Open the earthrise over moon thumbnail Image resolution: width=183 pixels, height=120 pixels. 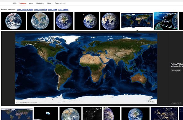click(46, 114)
